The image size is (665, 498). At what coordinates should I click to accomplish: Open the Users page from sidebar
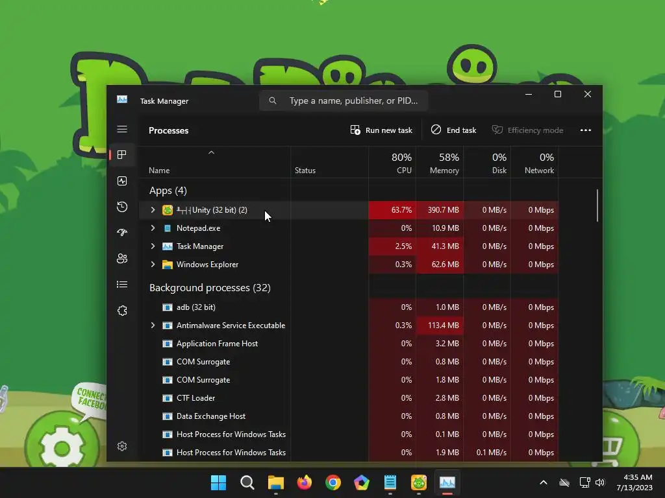click(122, 258)
